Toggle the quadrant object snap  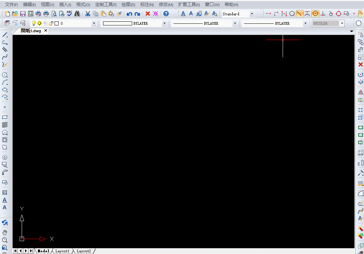(x=339, y=14)
